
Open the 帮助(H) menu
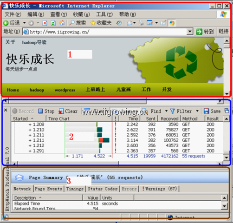128,14
